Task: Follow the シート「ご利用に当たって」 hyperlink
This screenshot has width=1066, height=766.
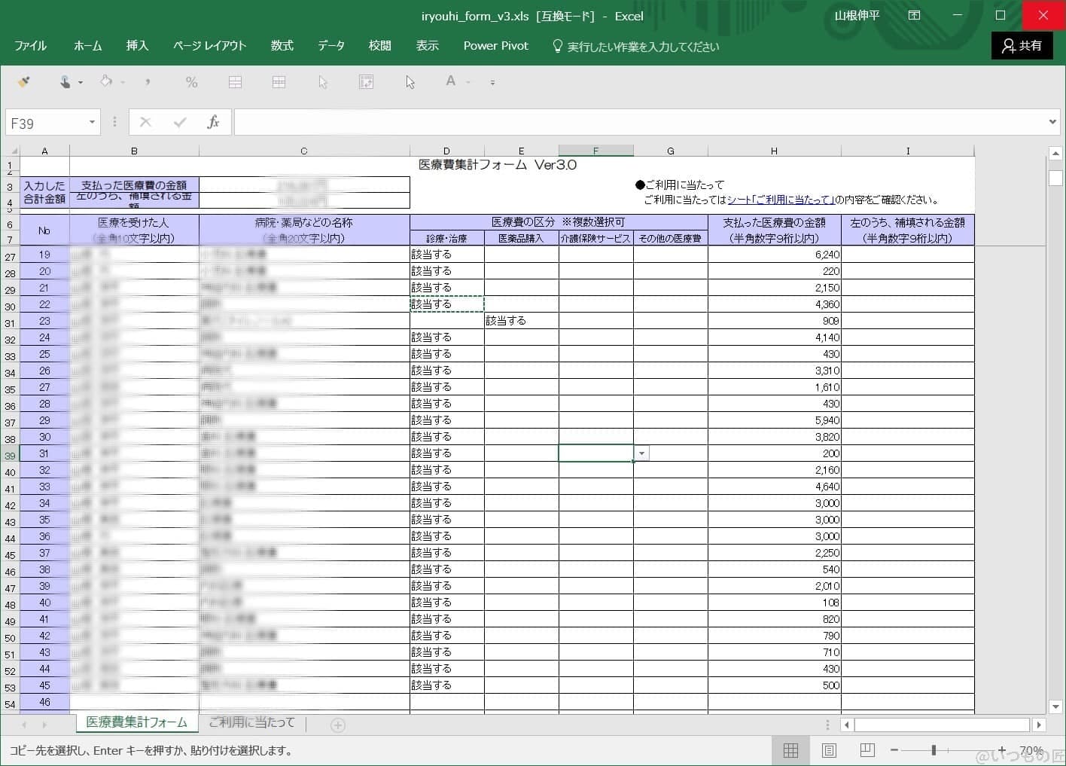Action: 780,200
